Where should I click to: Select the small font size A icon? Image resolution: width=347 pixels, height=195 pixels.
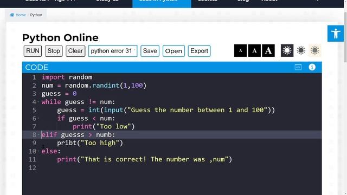[x=240, y=50]
